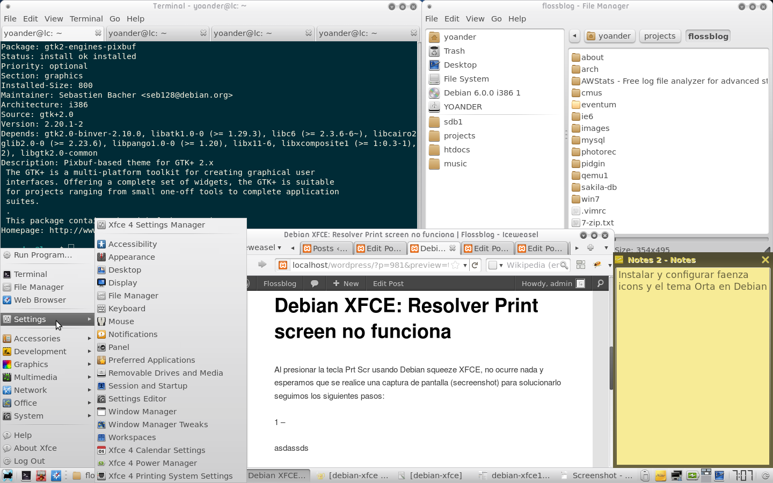Expand the Graphics submenu
This screenshot has width=773, height=483.
click(x=47, y=364)
